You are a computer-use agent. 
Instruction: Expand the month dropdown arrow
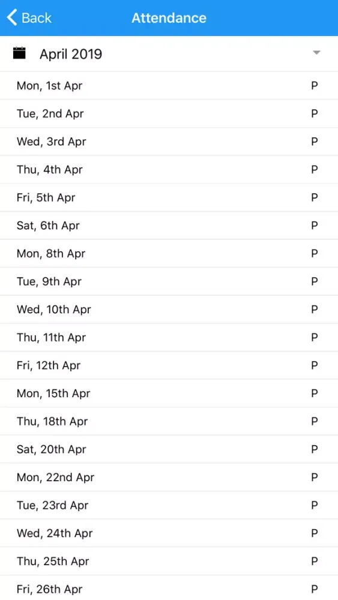click(x=316, y=53)
